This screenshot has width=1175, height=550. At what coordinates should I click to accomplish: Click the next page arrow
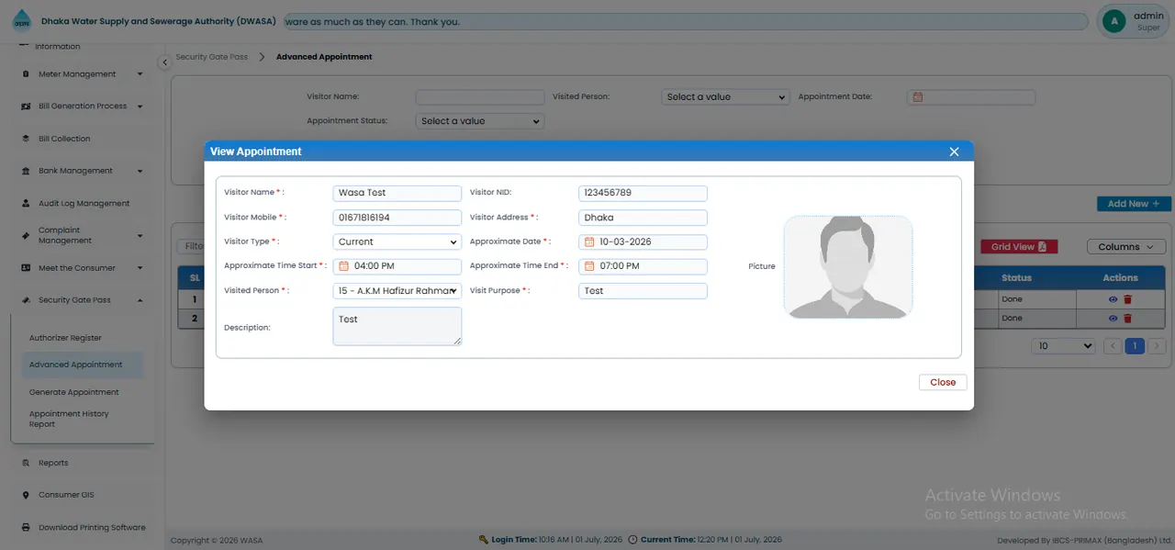1157,346
